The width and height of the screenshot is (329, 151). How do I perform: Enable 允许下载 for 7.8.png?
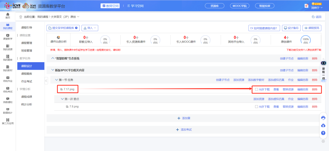(257, 106)
